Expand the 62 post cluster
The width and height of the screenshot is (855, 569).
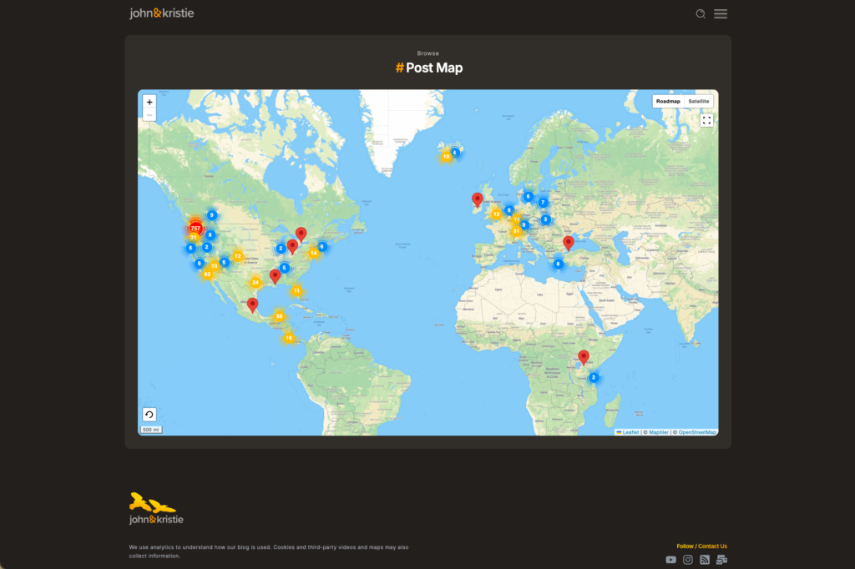click(207, 274)
